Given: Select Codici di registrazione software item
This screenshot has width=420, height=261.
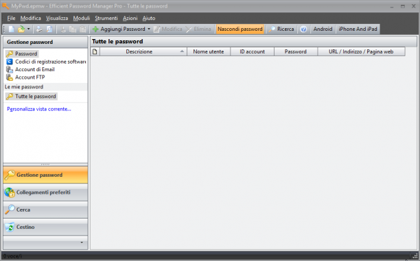Looking at the screenshot, I should tap(46, 62).
